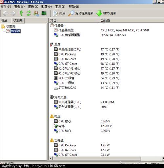Open the 帮助(H) menu

(x=74, y=7)
